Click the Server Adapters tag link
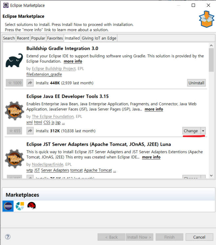Image resolution: width=216 pixels, height=245 pixels. click(55, 170)
